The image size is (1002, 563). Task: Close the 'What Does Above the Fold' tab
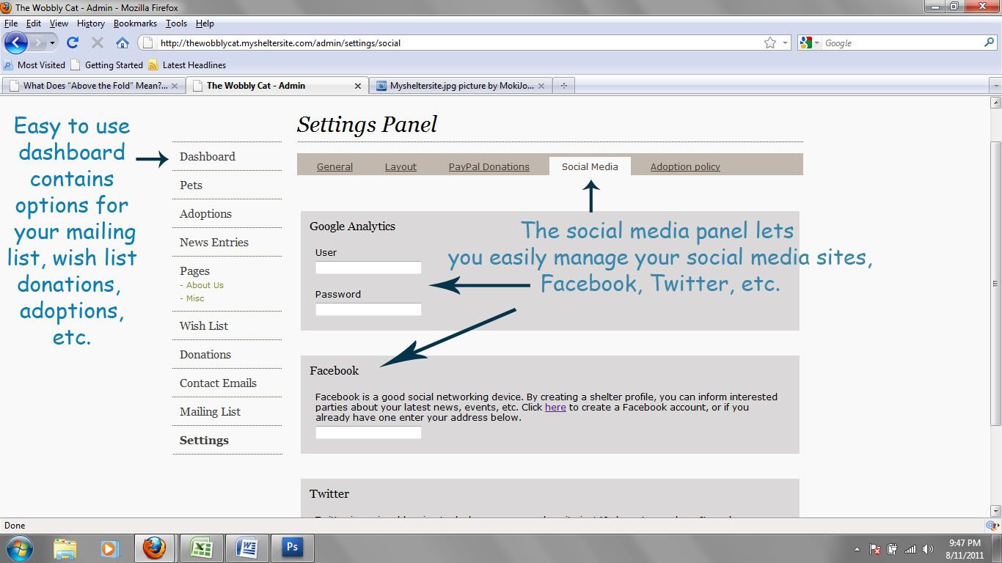coord(175,86)
